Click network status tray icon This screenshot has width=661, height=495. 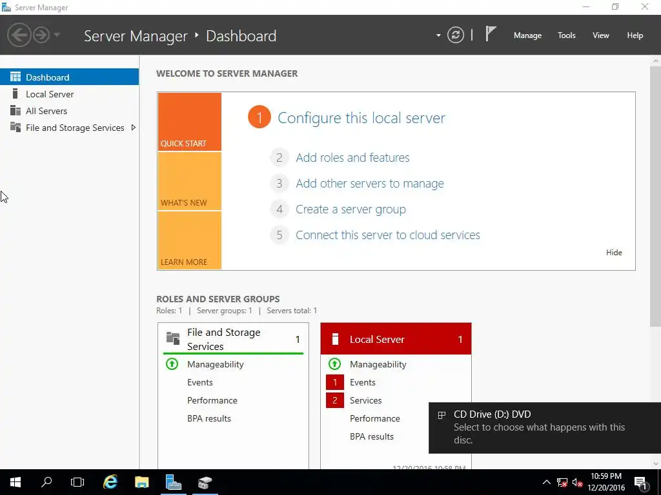[x=562, y=482]
